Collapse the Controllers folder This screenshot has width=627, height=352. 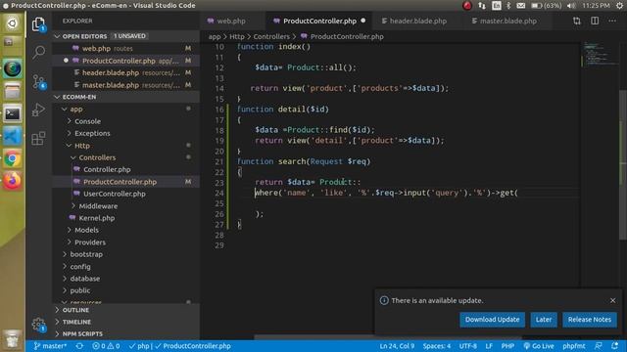(x=126, y=157)
